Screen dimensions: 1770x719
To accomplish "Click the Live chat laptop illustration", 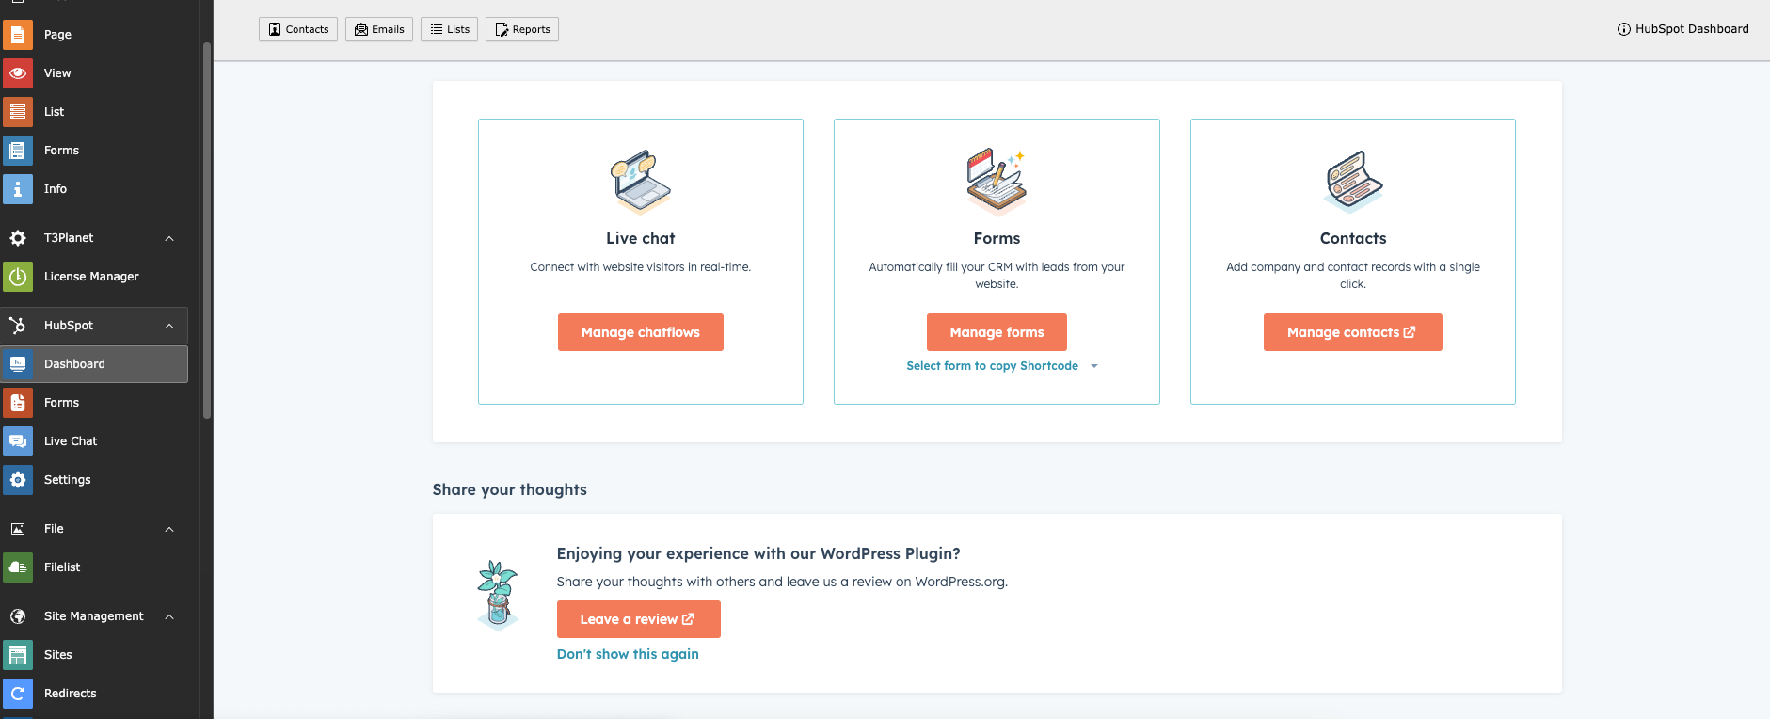I will (641, 182).
